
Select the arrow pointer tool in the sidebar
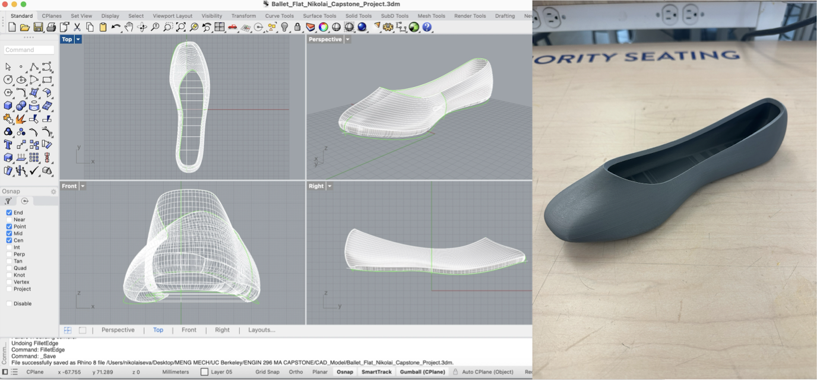[8, 66]
